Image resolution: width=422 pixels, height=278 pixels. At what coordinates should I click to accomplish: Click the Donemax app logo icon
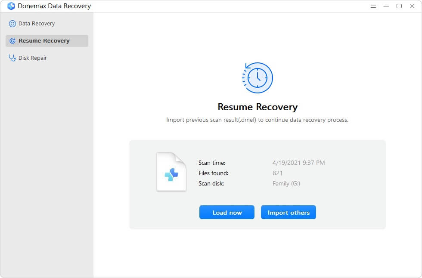tap(11, 6)
